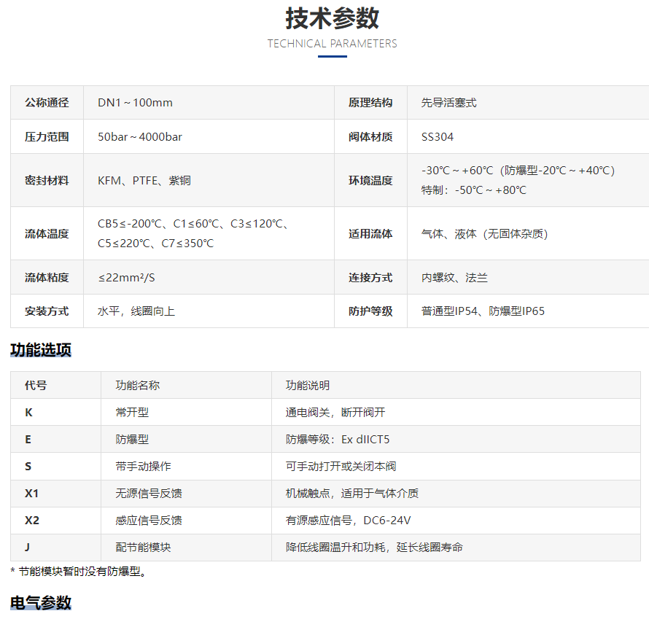The height and width of the screenshot is (619, 649).
Task: Select the K code row cell
Action: tap(28, 413)
